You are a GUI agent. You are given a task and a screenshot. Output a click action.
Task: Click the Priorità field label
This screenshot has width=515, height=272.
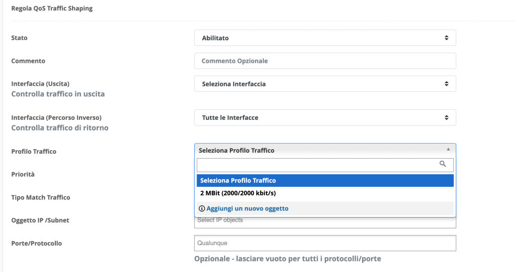point(23,174)
